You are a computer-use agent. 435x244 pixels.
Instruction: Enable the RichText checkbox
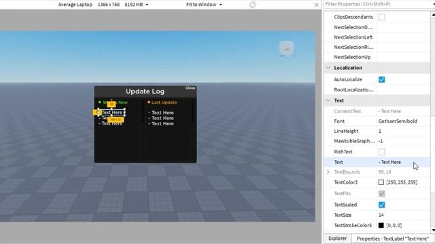382,152
